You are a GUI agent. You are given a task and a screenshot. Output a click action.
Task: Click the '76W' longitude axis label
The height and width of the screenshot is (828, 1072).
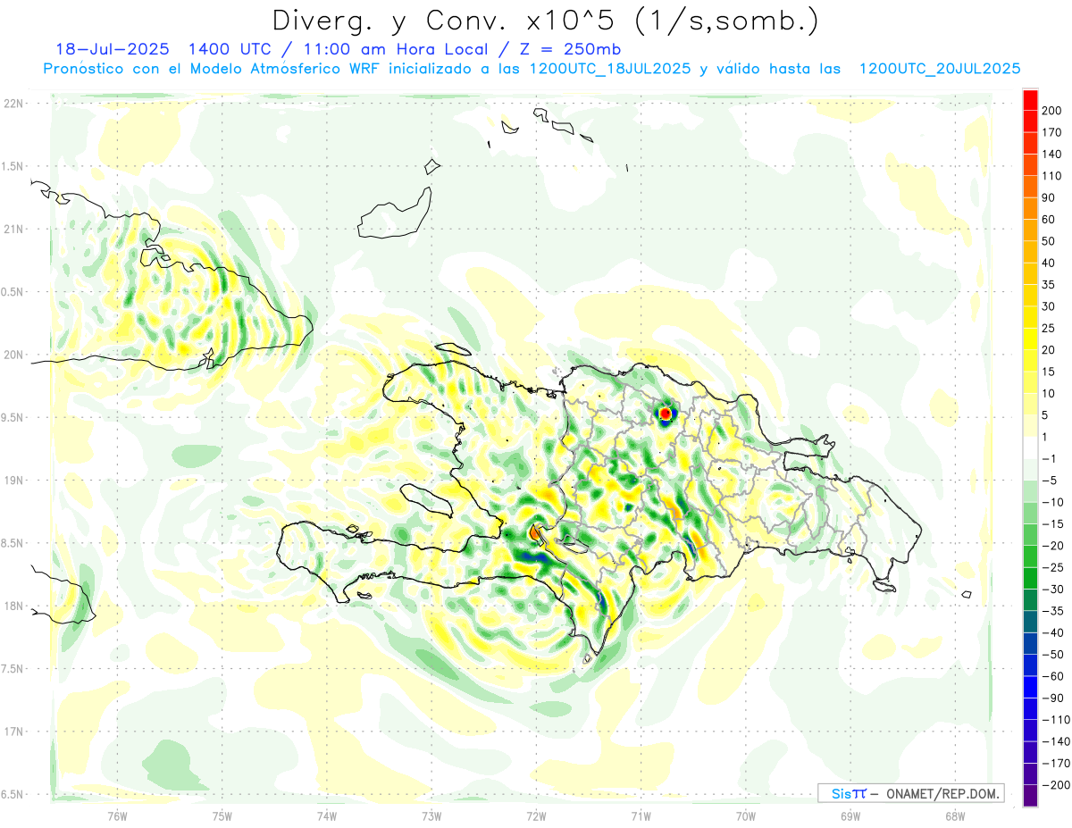[117, 816]
